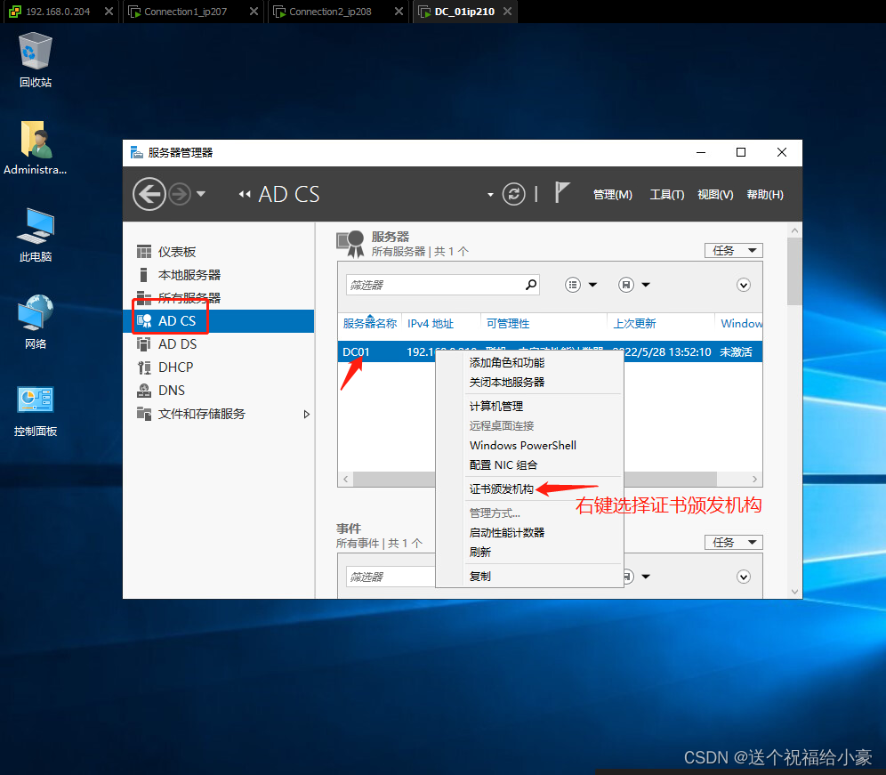Sort by the 服务器名称 column header
The height and width of the screenshot is (775, 886).
pyautogui.click(x=369, y=323)
